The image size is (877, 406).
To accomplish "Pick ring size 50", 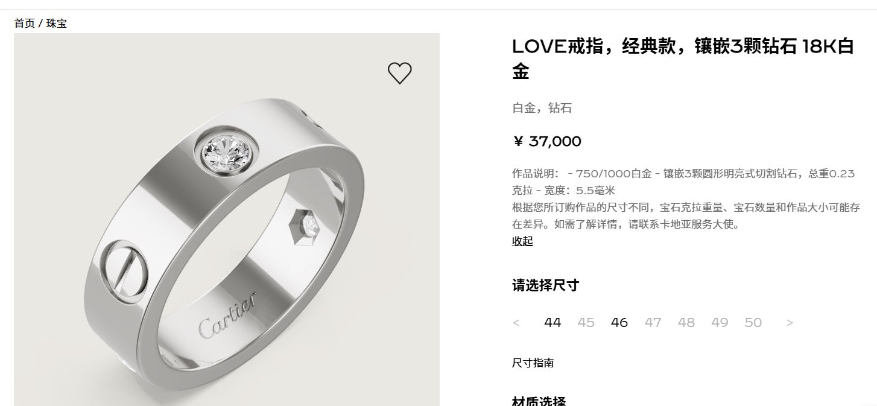I will pyautogui.click(x=753, y=323).
